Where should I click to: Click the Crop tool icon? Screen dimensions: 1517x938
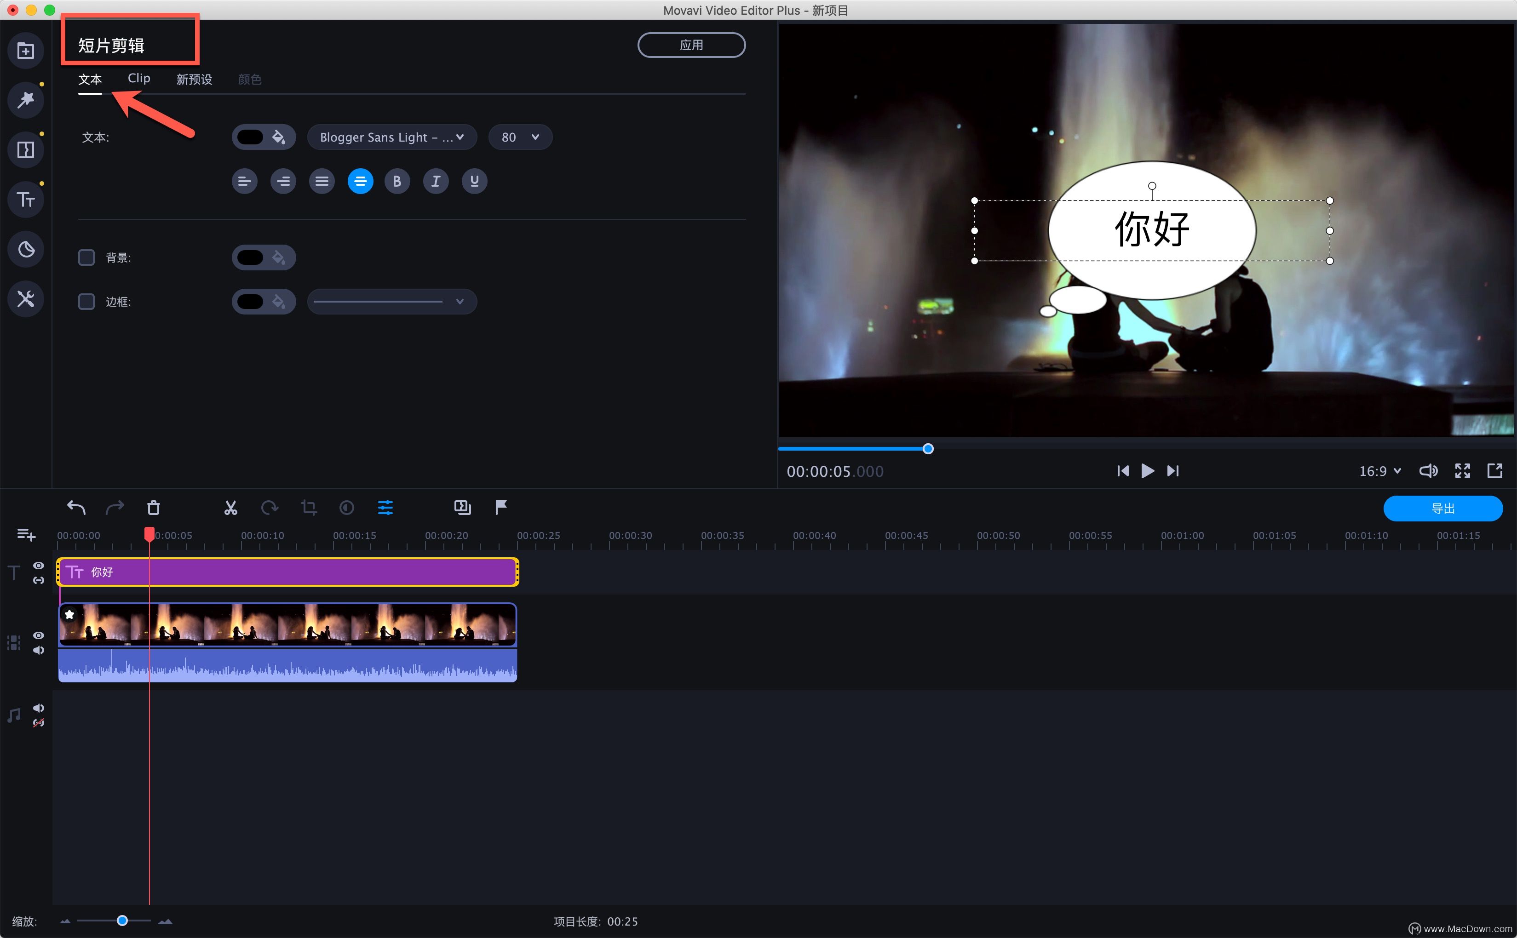point(308,508)
